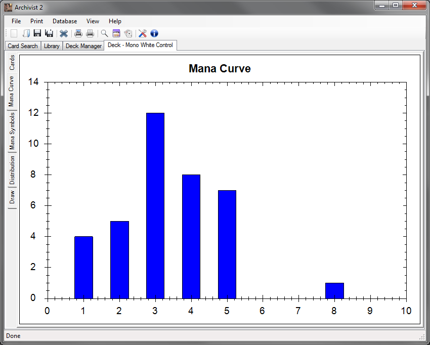Viewport: 430px width, 345px height.
Task: Minimize the Archivist 2 window
Action: tap(382, 5)
